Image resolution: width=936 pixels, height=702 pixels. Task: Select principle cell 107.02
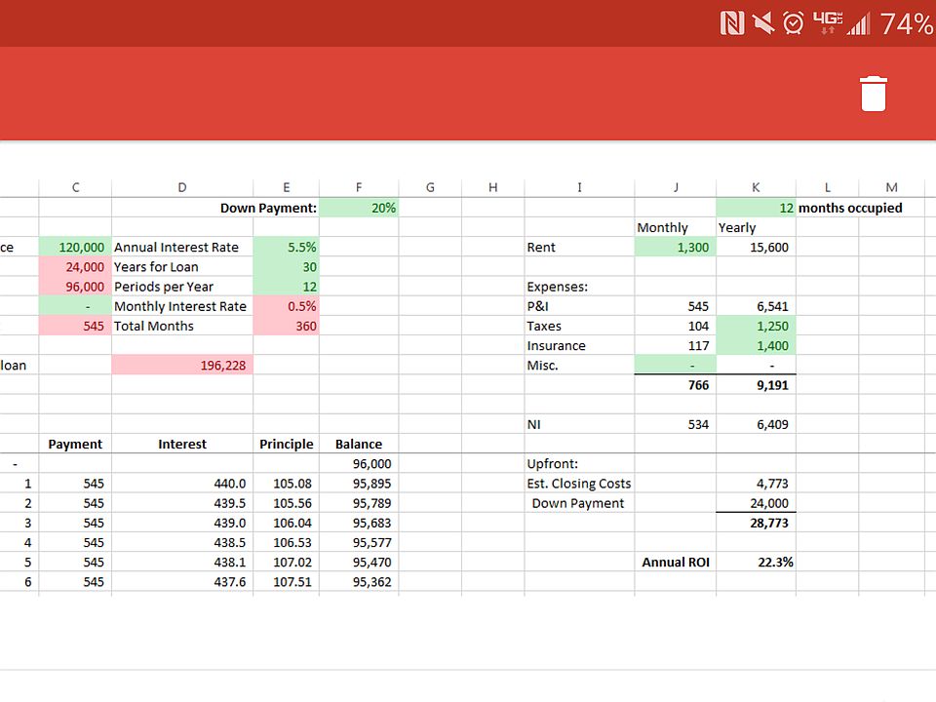coord(287,563)
